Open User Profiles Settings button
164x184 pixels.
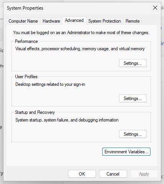pyautogui.click(x=133, y=98)
